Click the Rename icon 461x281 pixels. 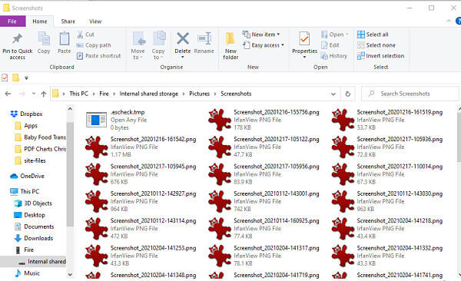(x=204, y=38)
